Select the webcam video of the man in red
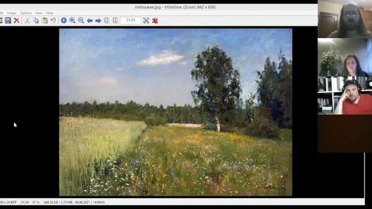 click(x=345, y=95)
